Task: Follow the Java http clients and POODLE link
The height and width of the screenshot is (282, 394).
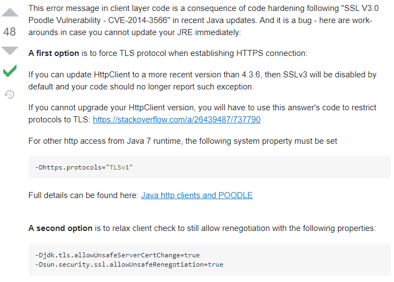Action: (197, 195)
